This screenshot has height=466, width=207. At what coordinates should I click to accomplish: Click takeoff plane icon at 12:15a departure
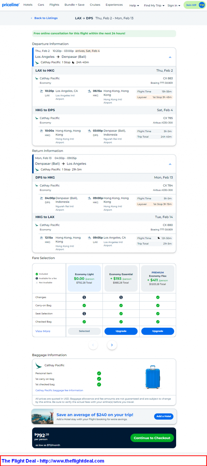42,237
